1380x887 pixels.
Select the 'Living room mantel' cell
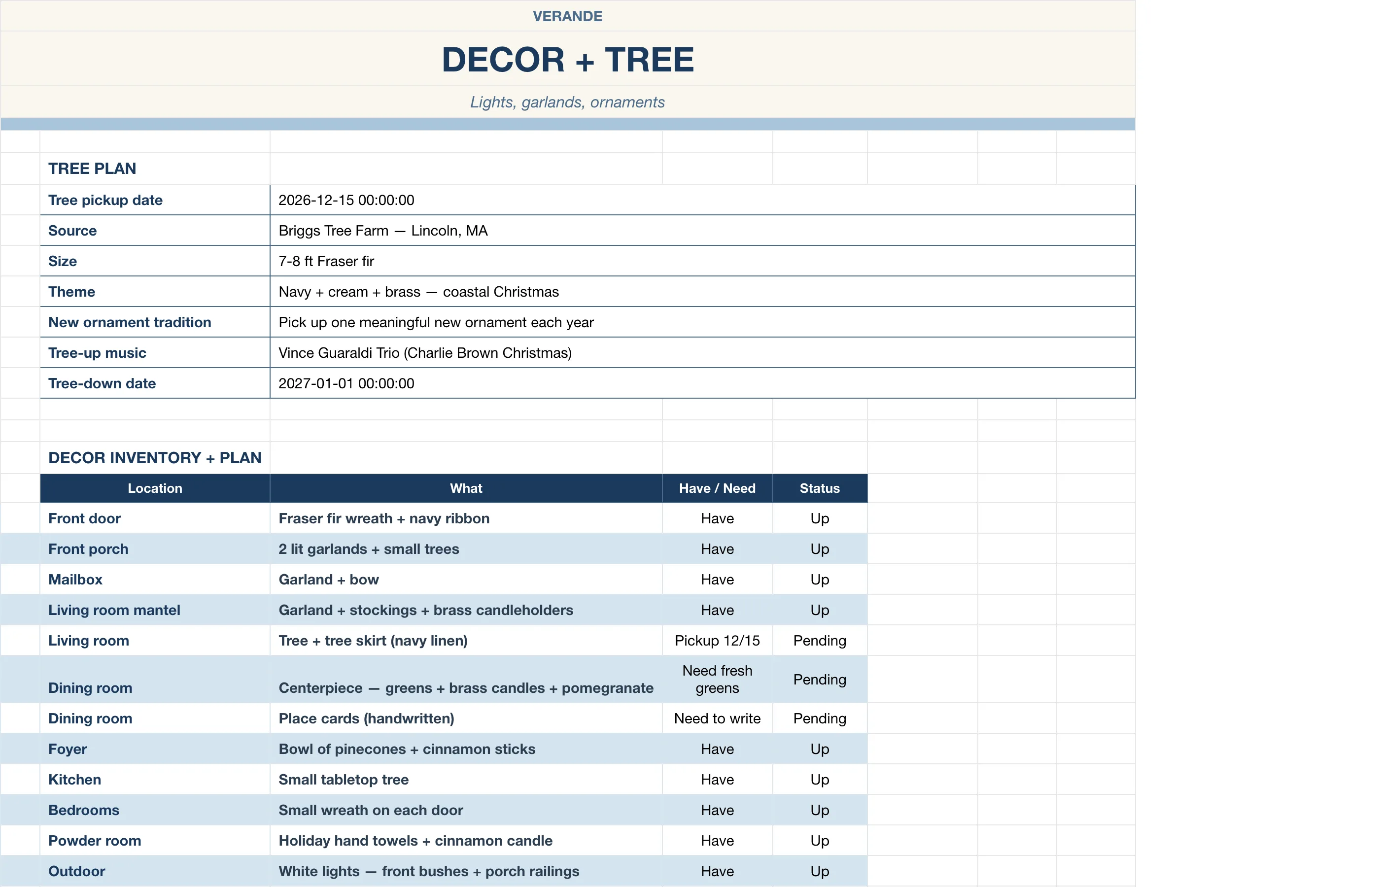pos(155,610)
